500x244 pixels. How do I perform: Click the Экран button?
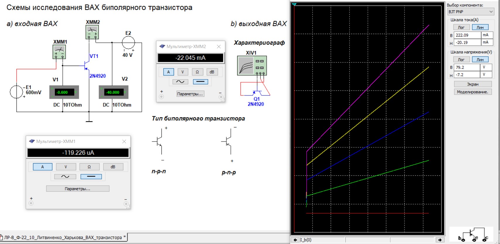pos(473,84)
